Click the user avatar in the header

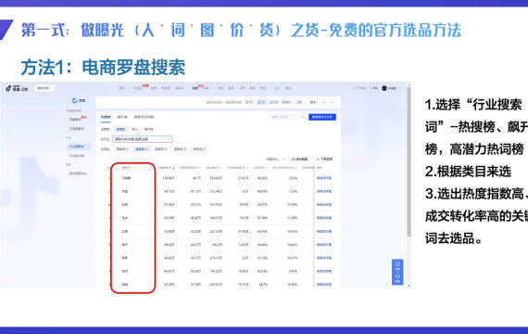(384, 88)
